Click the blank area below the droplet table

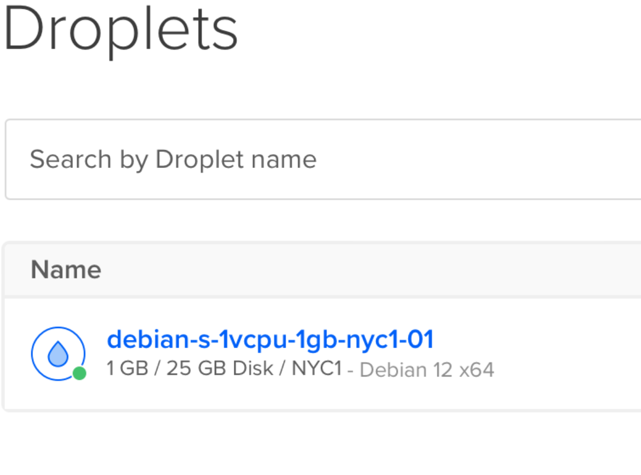[320, 445]
